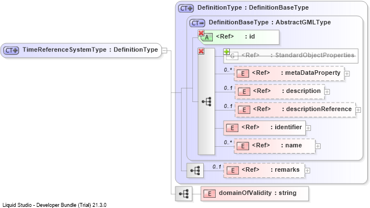Image resolution: width=370 pixels, height=208 pixels.
Task: Select remarks element label
Action: tap(271, 170)
